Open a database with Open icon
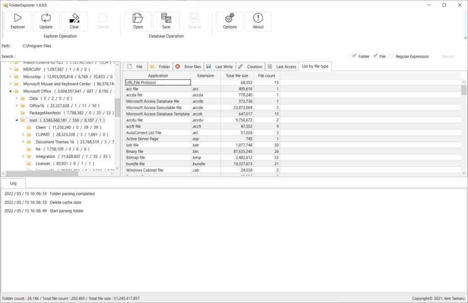The width and height of the screenshot is (468, 303). [x=138, y=18]
